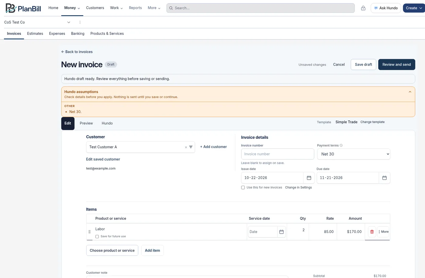
Task: Click the Invoice number field
Action: coord(277,154)
